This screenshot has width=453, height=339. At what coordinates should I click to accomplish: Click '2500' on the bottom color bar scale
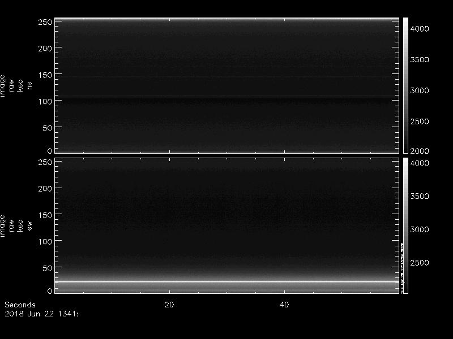(x=420, y=262)
